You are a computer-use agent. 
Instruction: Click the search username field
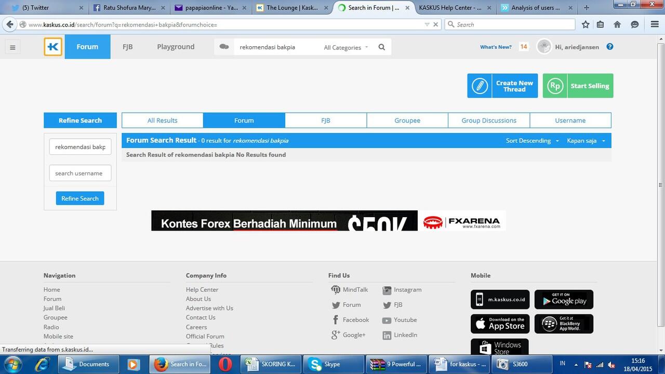[80, 173]
